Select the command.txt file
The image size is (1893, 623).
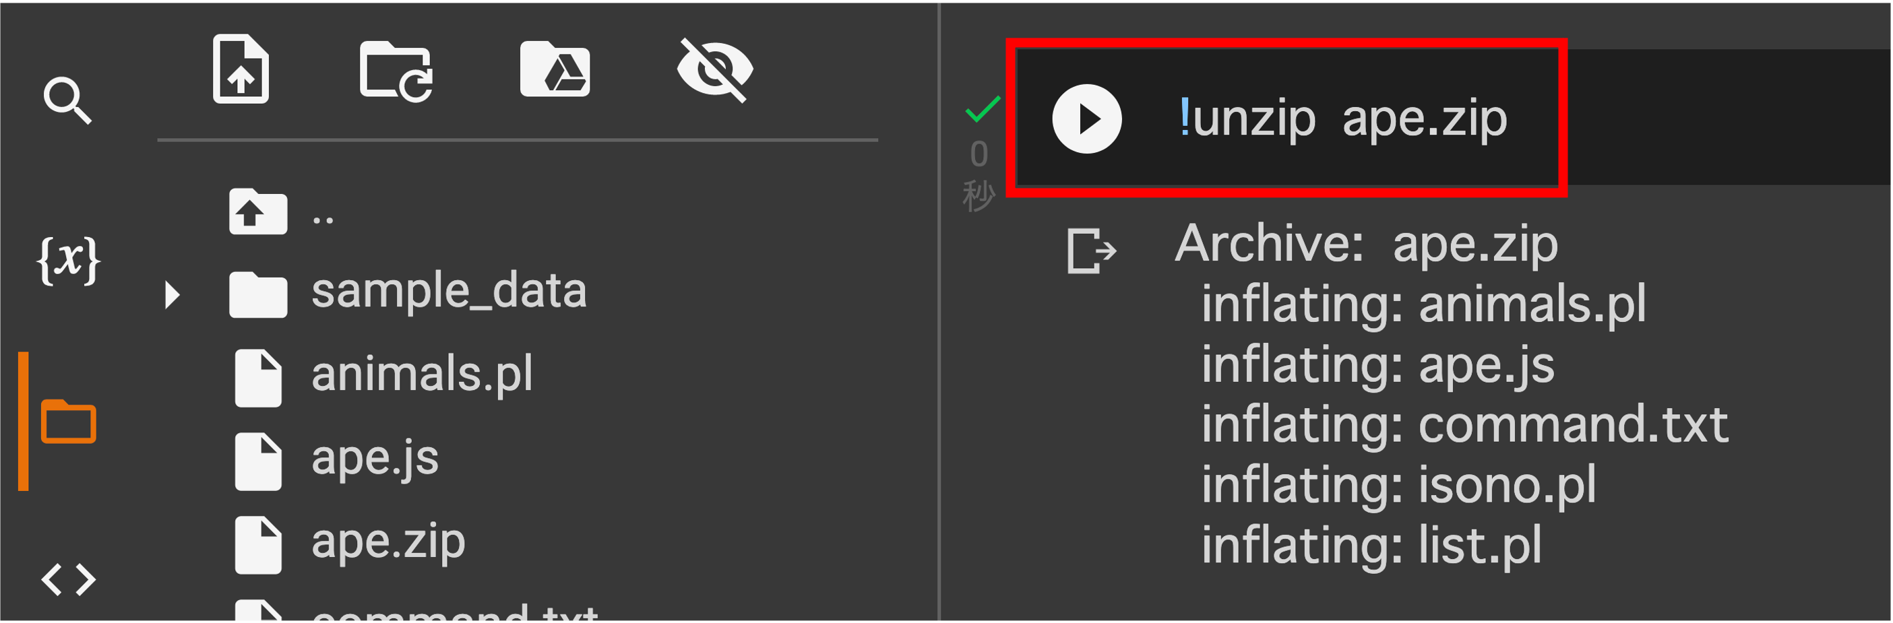(x=454, y=612)
